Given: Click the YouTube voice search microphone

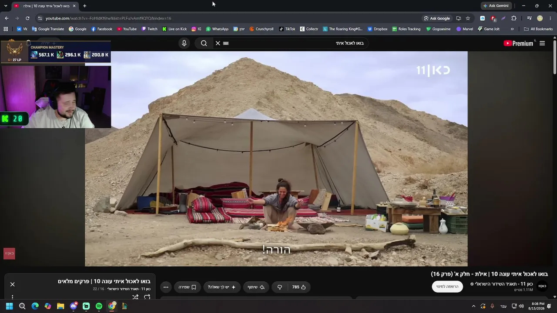Looking at the screenshot, I should pyautogui.click(x=184, y=43).
